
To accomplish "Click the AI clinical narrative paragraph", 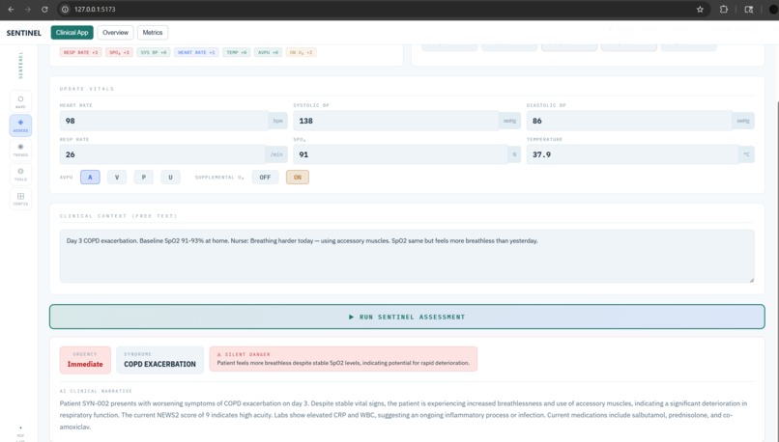I will click(x=403, y=415).
